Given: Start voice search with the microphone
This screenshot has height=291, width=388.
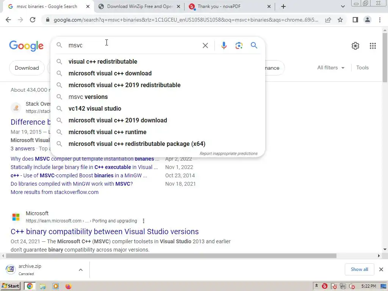Looking at the screenshot, I should pos(224,45).
